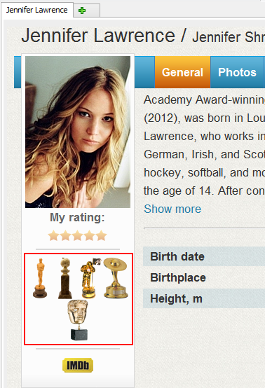Add a new tab with green plus

pos(82,11)
